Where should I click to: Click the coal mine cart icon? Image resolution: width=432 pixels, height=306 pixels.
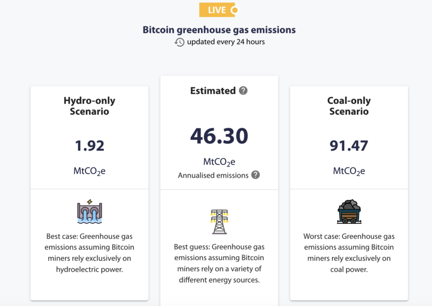(x=349, y=211)
